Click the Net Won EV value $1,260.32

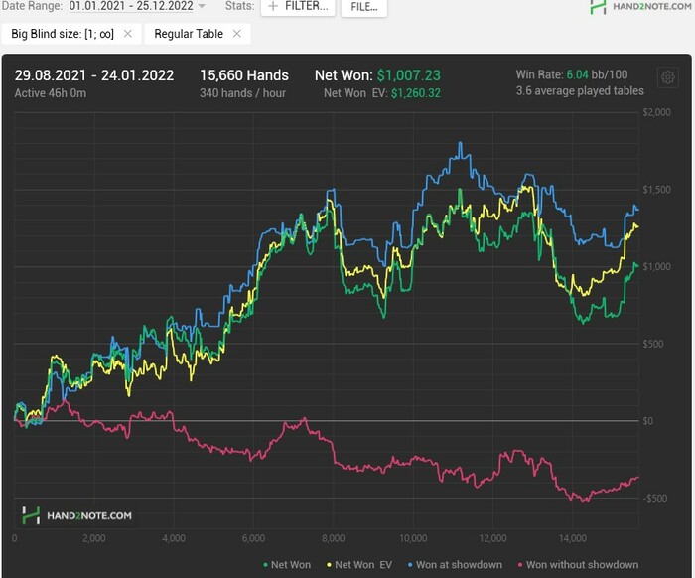pyautogui.click(x=416, y=93)
